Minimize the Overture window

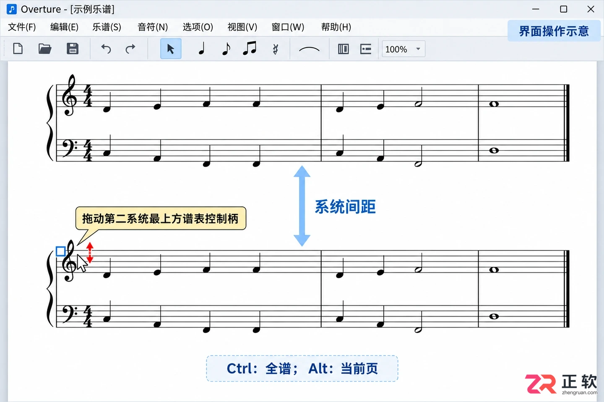(x=536, y=9)
